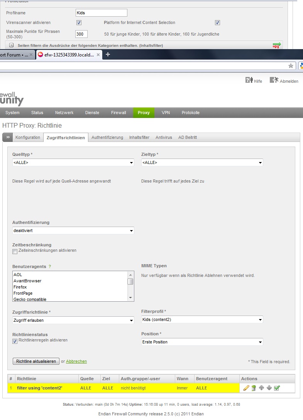Move rule up with the up arrow icon

pyautogui.click(x=261, y=388)
